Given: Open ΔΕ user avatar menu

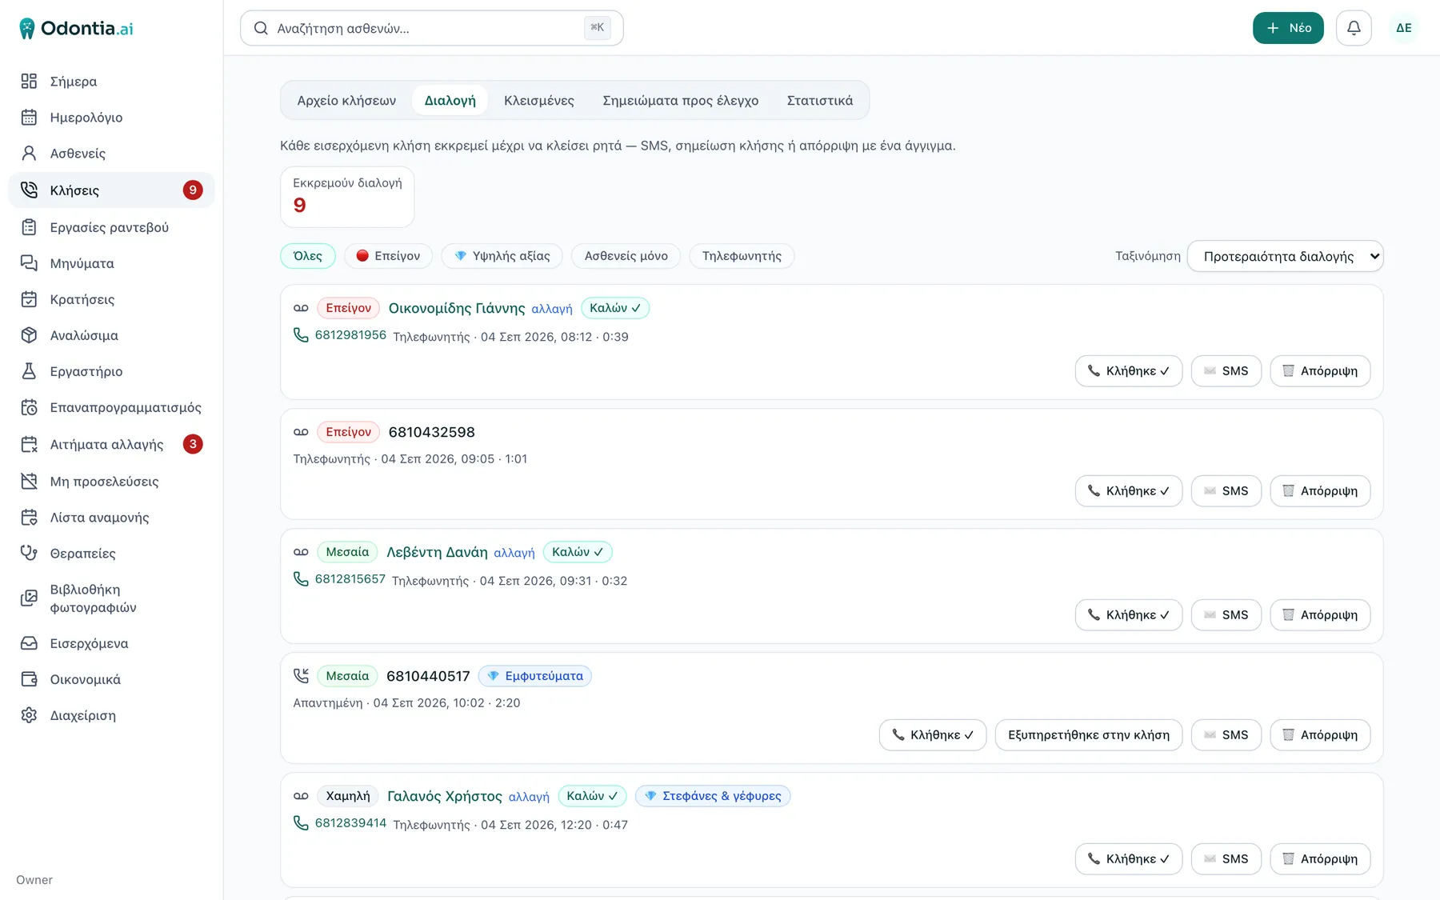Looking at the screenshot, I should (x=1404, y=28).
